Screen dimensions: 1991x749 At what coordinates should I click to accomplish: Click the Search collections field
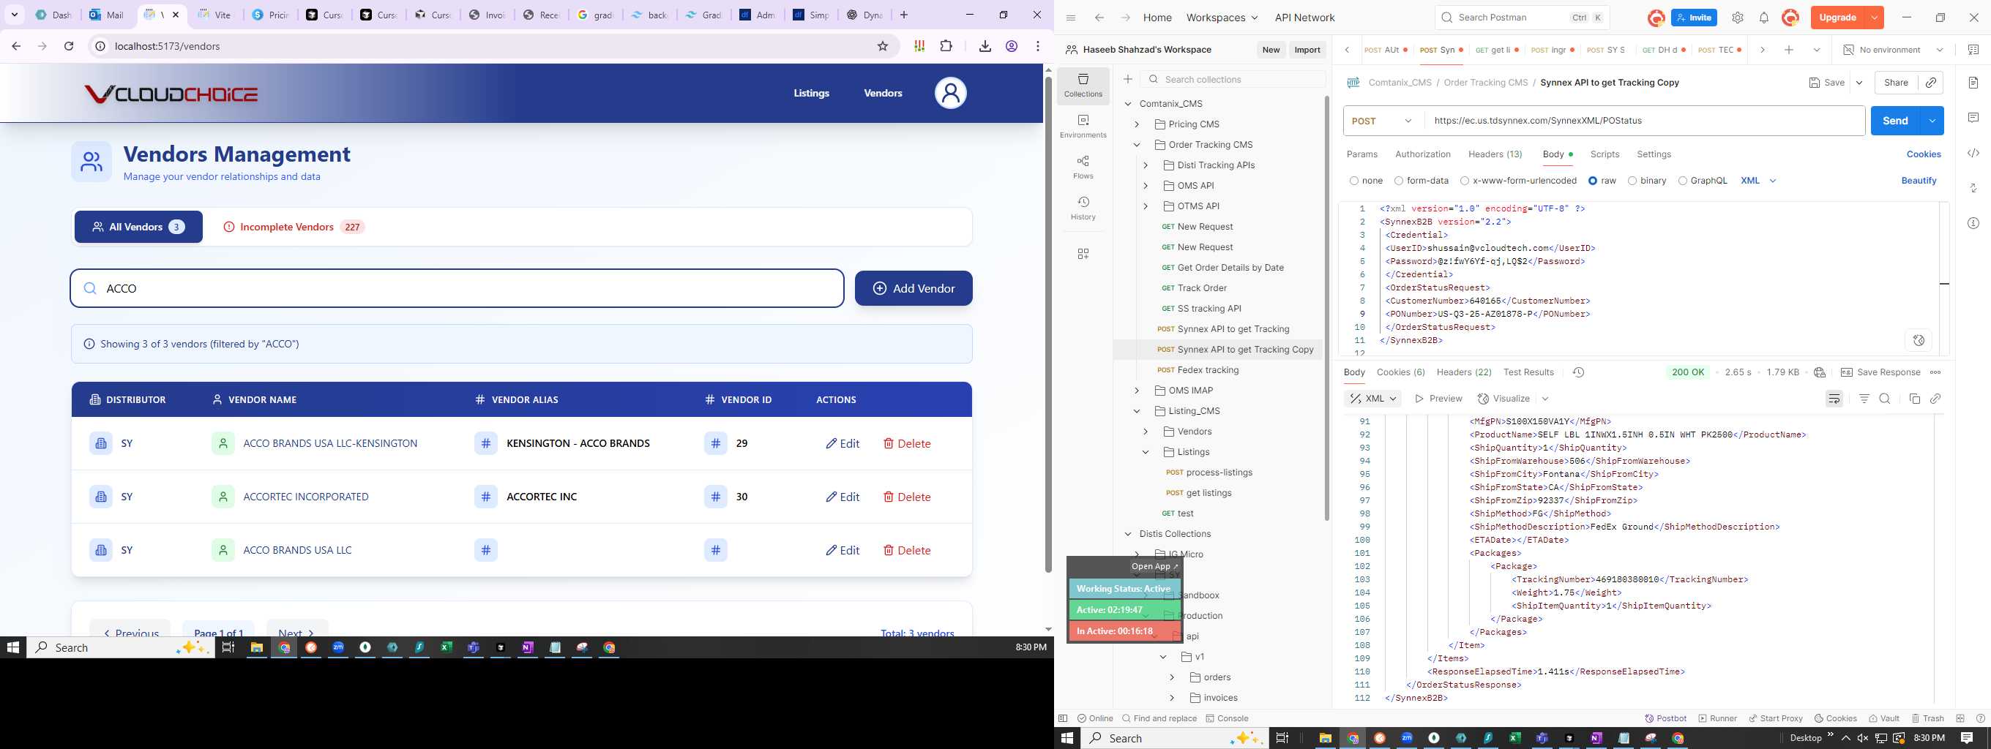pos(1233,80)
